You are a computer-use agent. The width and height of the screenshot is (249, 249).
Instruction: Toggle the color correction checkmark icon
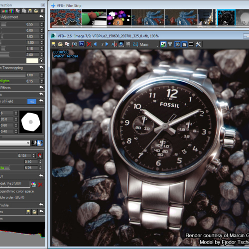(163, 44)
